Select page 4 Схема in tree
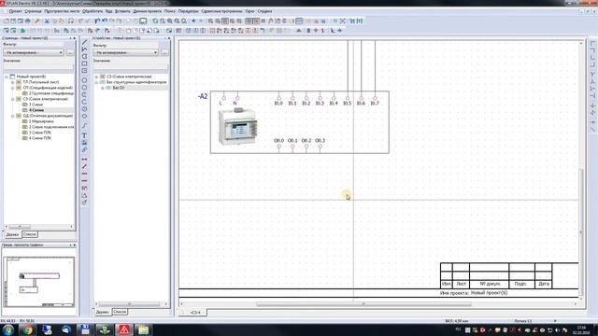The image size is (598, 336). click(36, 110)
